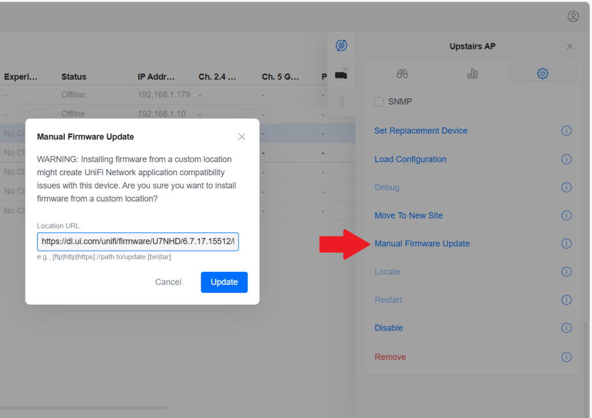Click the info icon beside Remove
The image size is (592, 418).
tap(567, 357)
